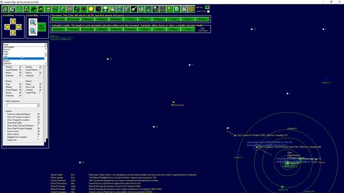Select Nastrand in the system dropdown list
The image size is (344, 193).
click(x=24, y=63)
